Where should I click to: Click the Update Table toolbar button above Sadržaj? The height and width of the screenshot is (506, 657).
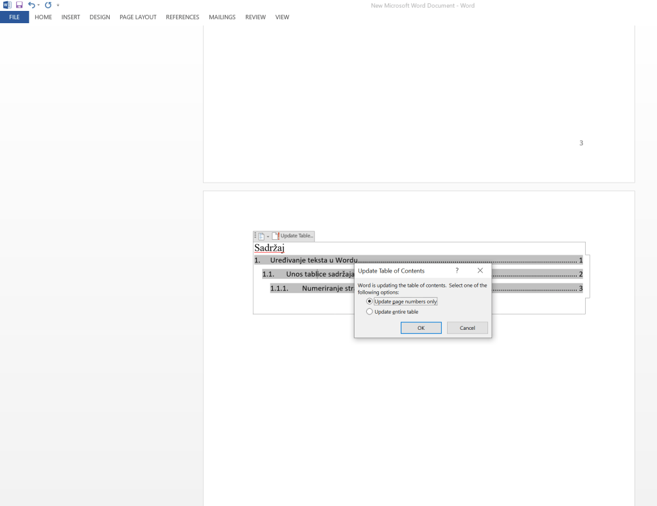click(x=293, y=236)
